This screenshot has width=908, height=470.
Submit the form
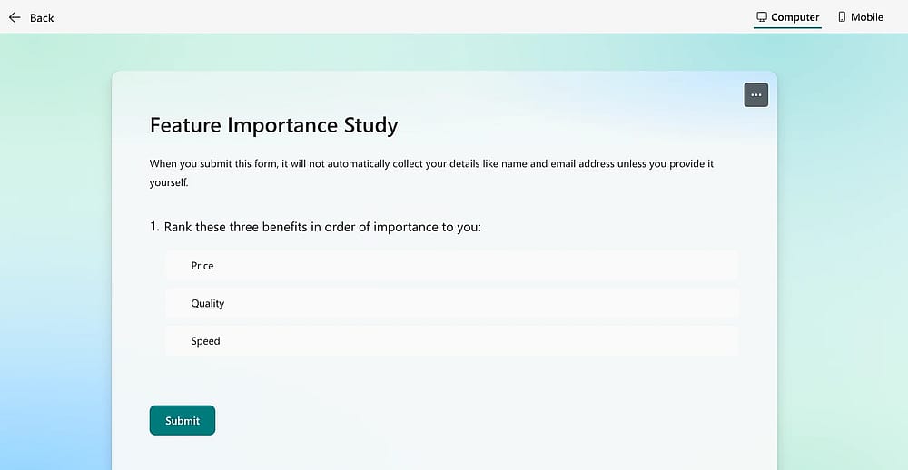click(183, 420)
